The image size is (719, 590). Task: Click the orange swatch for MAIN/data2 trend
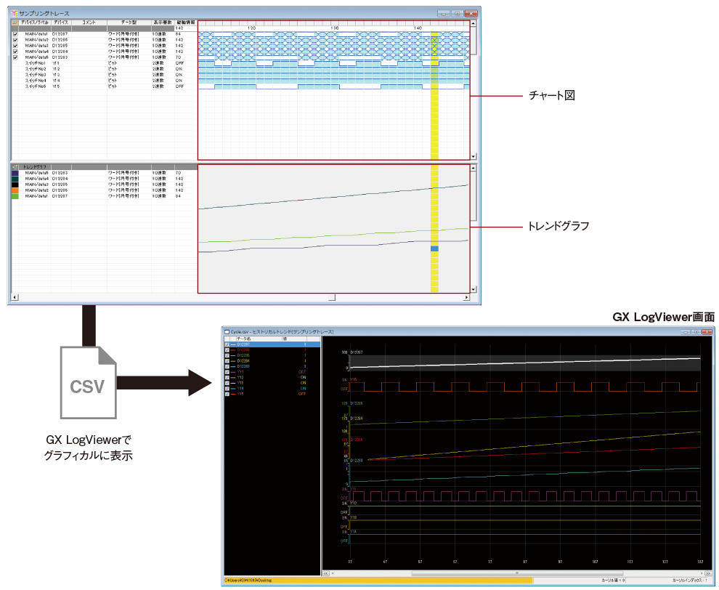(x=15, y=190)
